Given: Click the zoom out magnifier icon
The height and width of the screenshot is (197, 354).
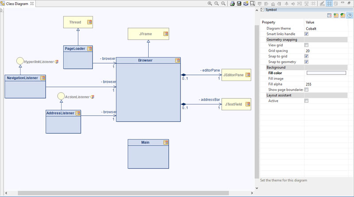Looking at the screenshot, I should coord(223,4).
